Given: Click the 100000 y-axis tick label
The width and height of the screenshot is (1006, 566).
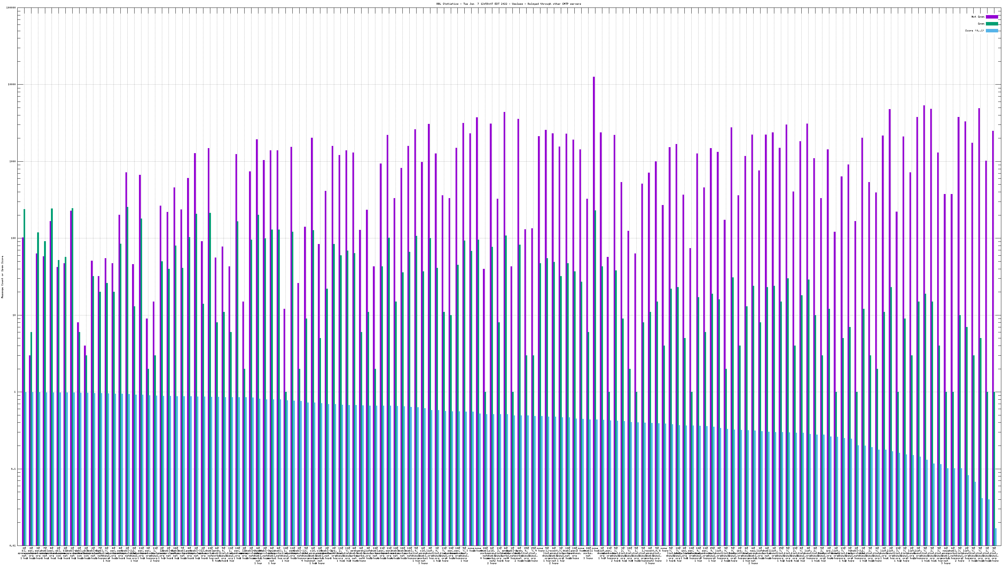Looking at the screenshot, I should click(x=11, y=8).
